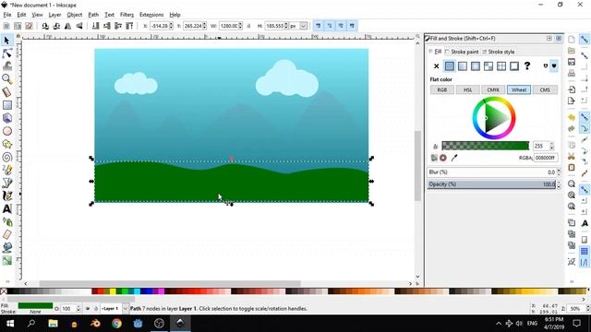The height and width of the screenshot is (332, 591).
Task: Select the Tweak tool in toolbox
Action: (6, 65)
